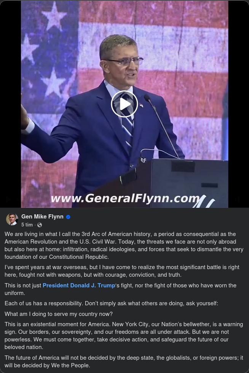The height and width of the screenshot is (373, 249).
Task: Unmute the video using the faint speaker icon
Action: (x=238, y=199)
